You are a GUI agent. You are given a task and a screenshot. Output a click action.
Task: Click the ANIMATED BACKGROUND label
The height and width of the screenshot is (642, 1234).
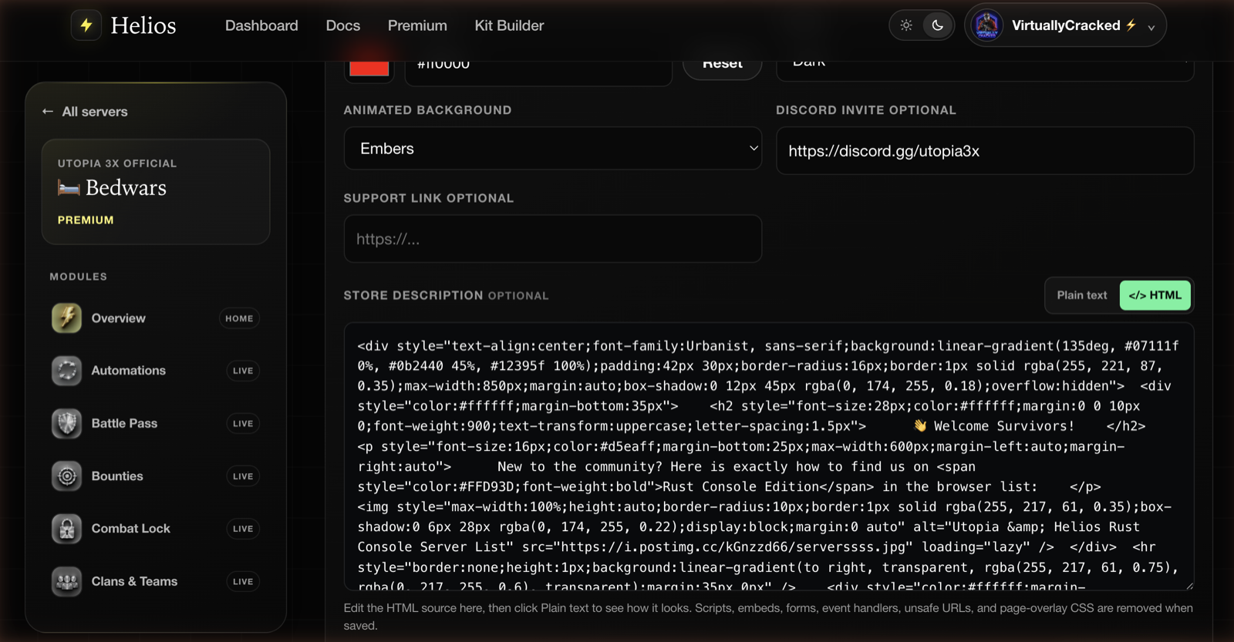pos(427,110)
